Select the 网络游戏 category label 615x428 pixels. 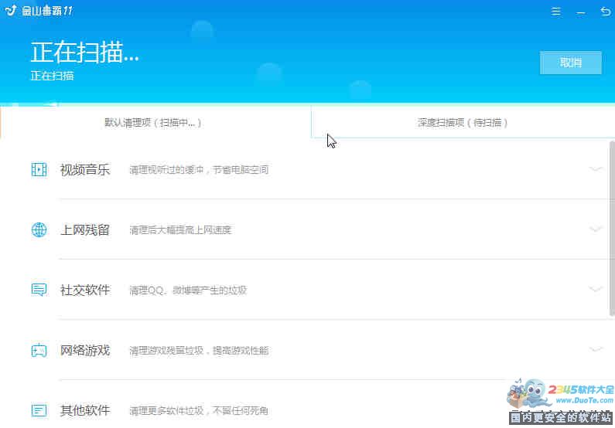85,350
